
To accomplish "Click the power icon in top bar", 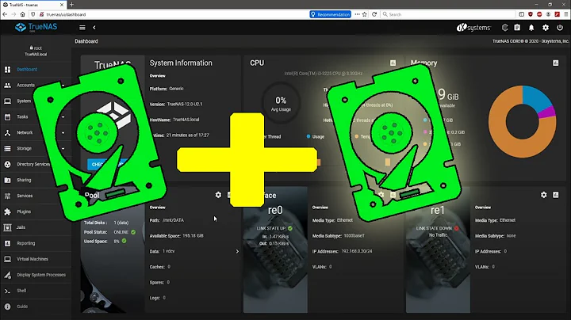I will [560, 28].
